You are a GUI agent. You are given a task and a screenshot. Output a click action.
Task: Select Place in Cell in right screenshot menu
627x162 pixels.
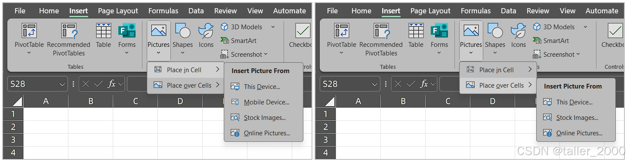pos(498,70)
